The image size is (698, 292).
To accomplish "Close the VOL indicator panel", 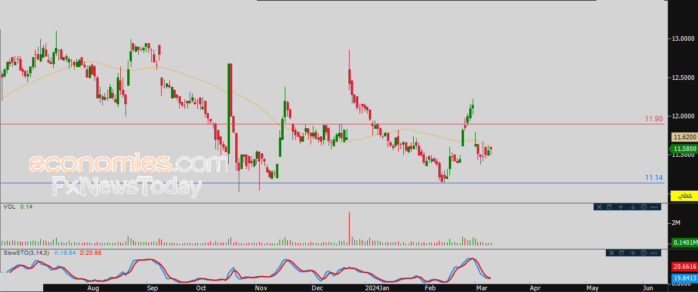I will coord(599,207).
